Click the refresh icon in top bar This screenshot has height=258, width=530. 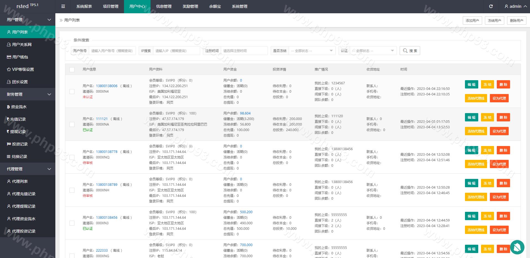[491, 6]
